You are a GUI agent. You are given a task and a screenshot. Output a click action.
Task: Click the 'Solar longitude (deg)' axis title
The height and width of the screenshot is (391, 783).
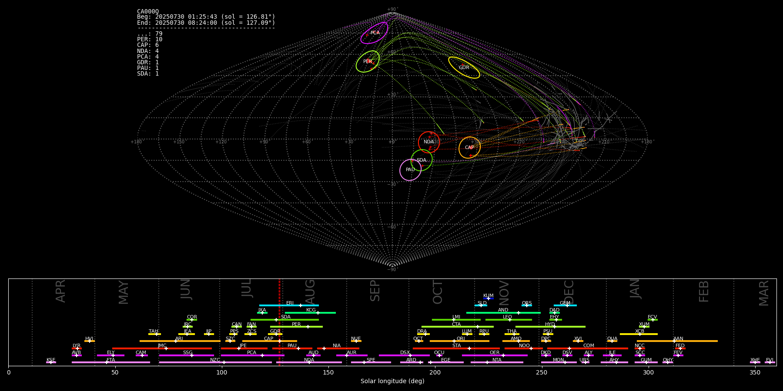pyautogui.click(x=392, y=381)
